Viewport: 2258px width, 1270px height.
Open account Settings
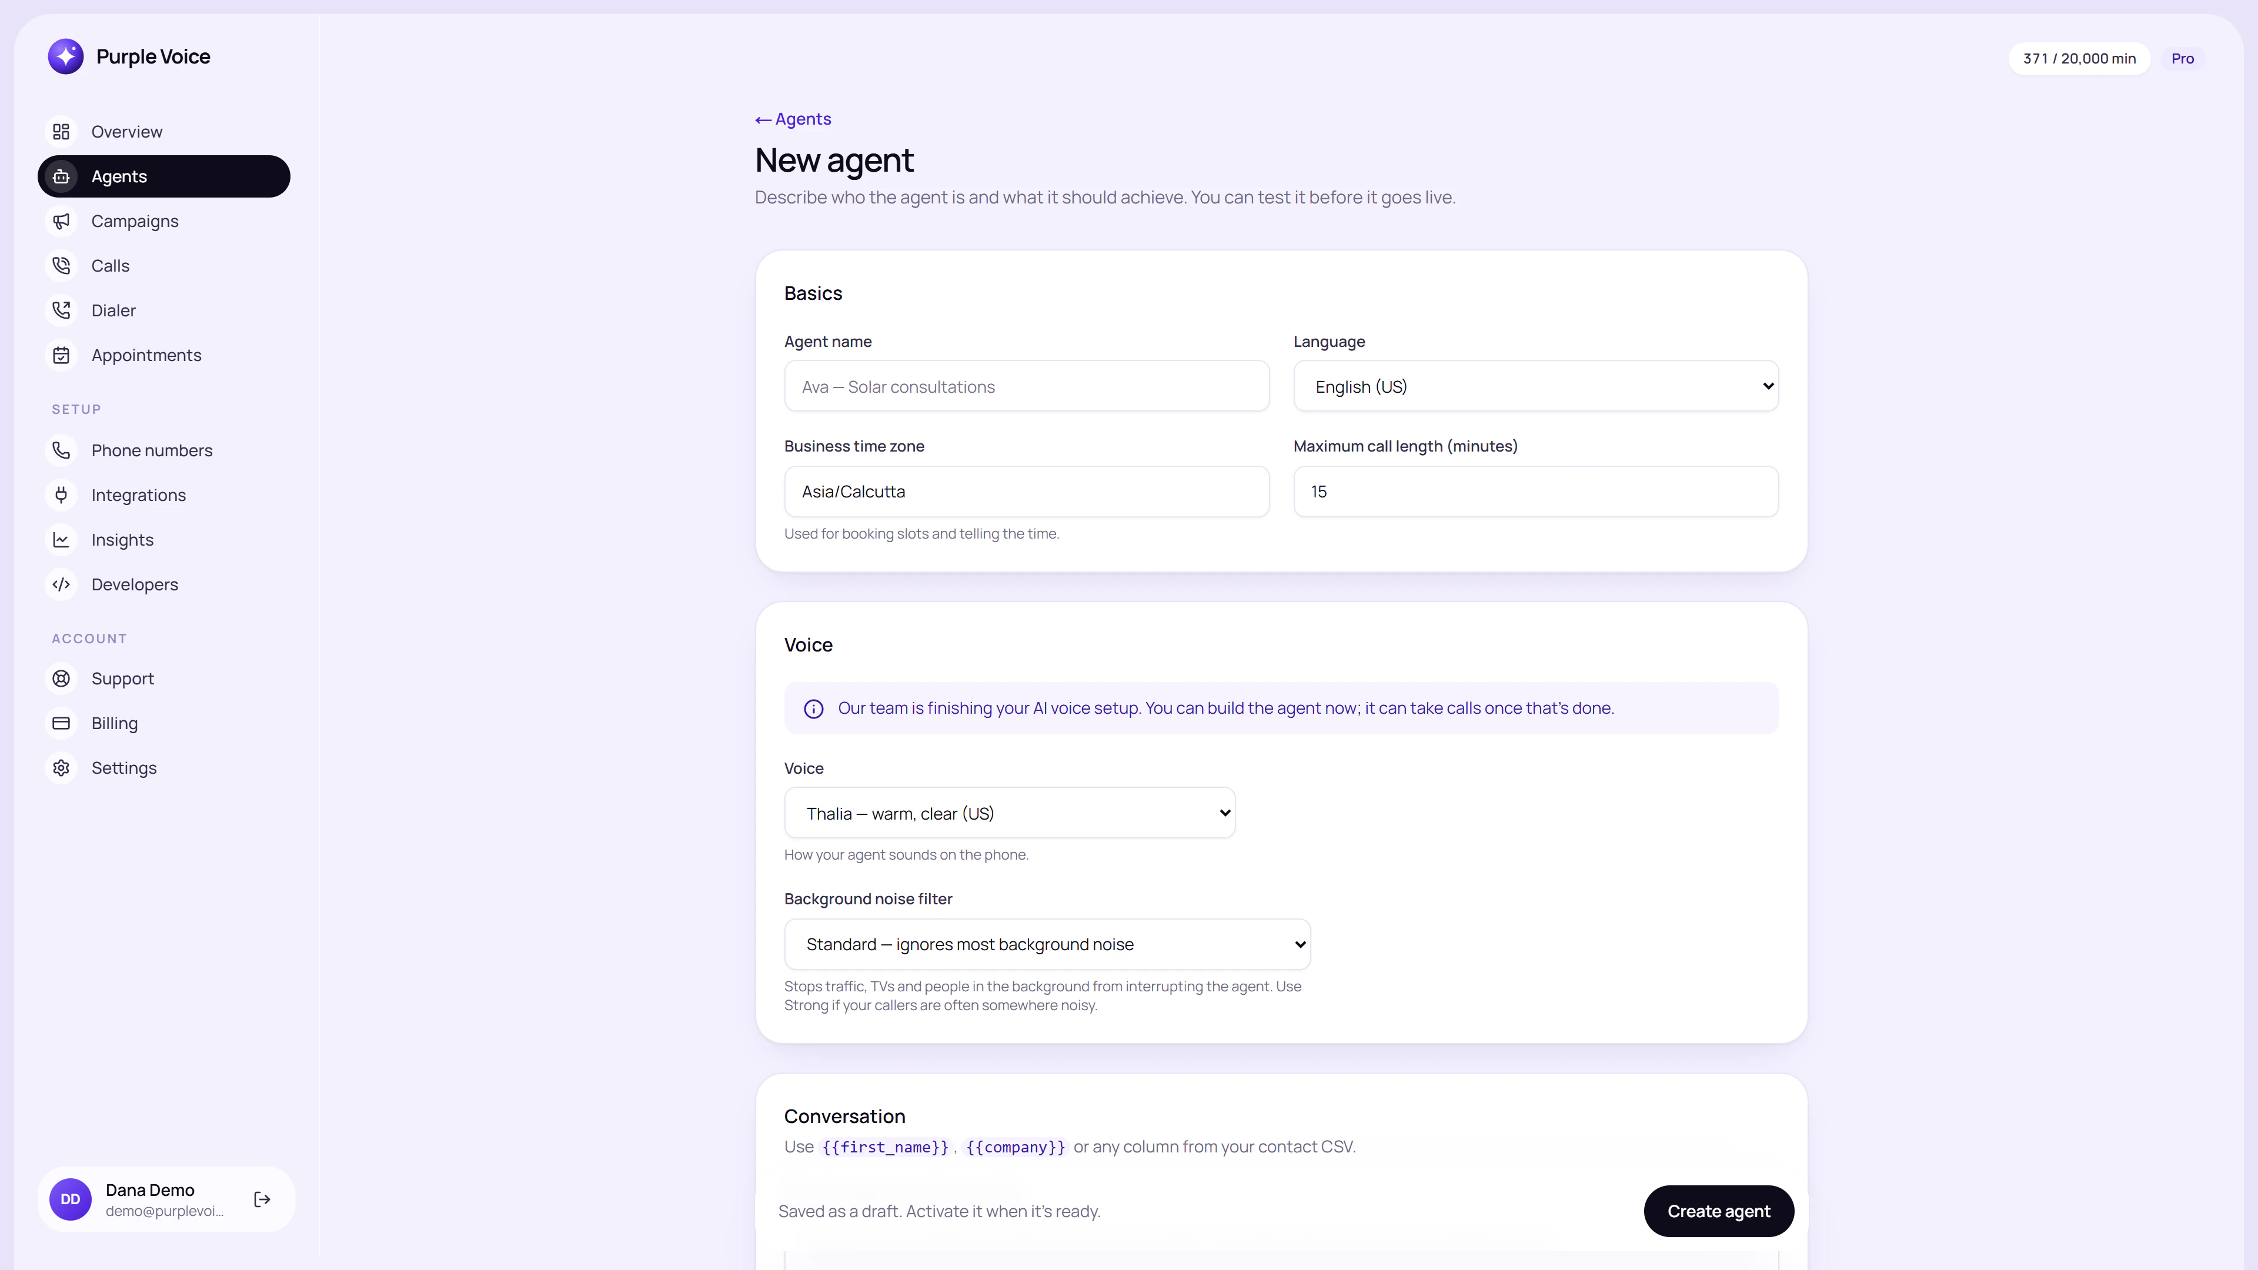(164, 768)
